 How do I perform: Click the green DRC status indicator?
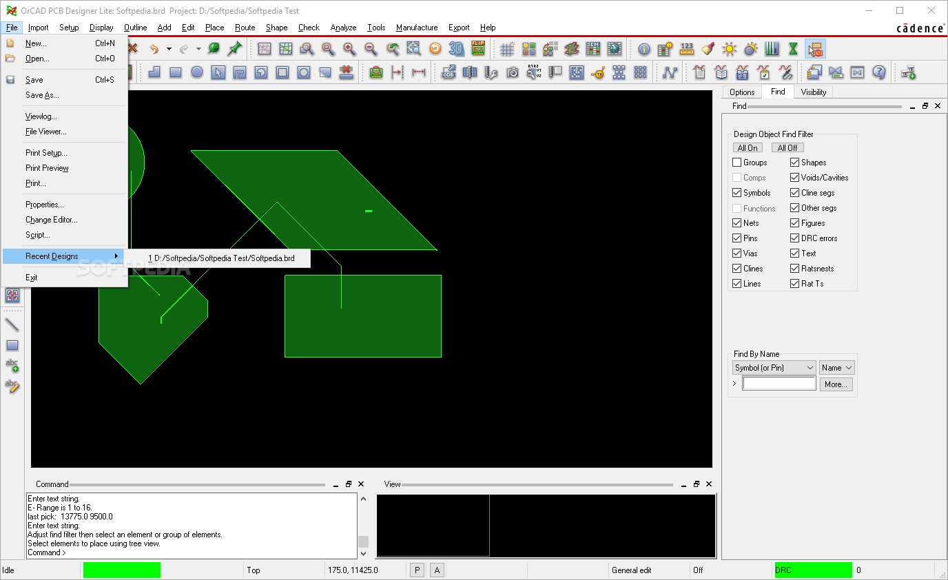(x=813, y=570)
